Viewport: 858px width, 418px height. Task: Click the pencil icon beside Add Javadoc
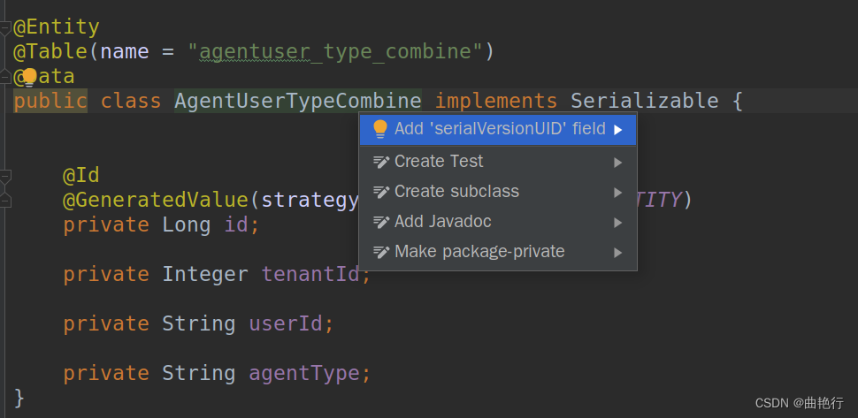pyautogui.click(x=381, y=222)
